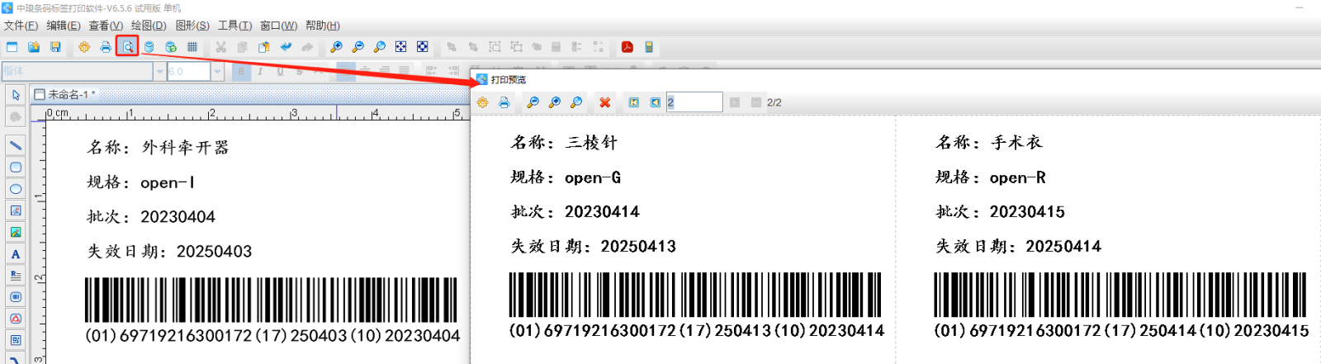Select the barcode drawing tool
This screenshot has width=1321, height=364.
(x=16, y=297)
